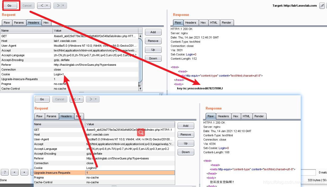Click the Go button in the top Repeater window
The image size is (327, 187).
point(10,6)
